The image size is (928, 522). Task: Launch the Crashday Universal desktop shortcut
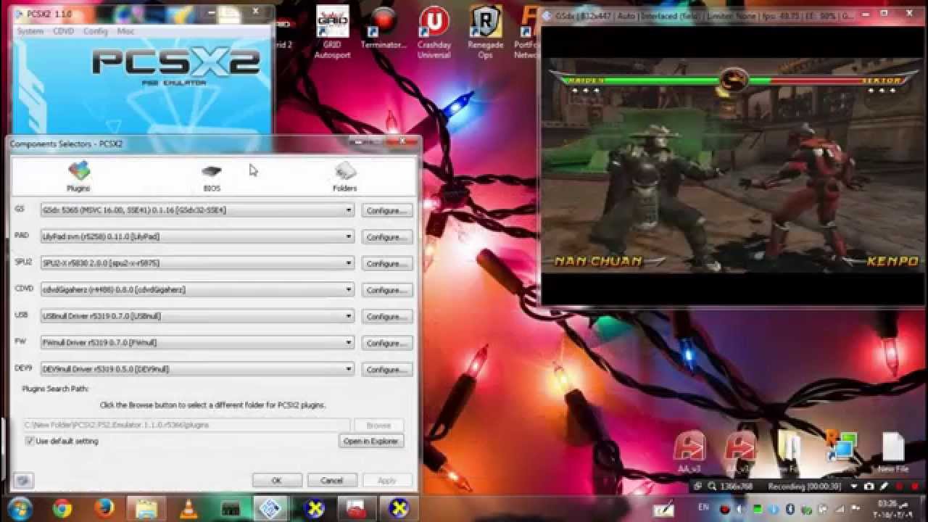tap(434, 32)
